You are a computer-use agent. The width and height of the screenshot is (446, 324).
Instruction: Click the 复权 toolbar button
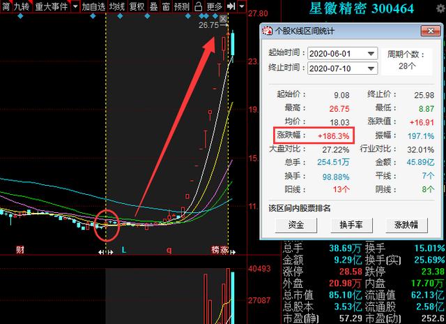[137, 6]
